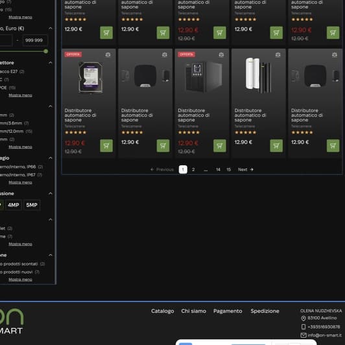Add the hard drive product to cart

106,146
